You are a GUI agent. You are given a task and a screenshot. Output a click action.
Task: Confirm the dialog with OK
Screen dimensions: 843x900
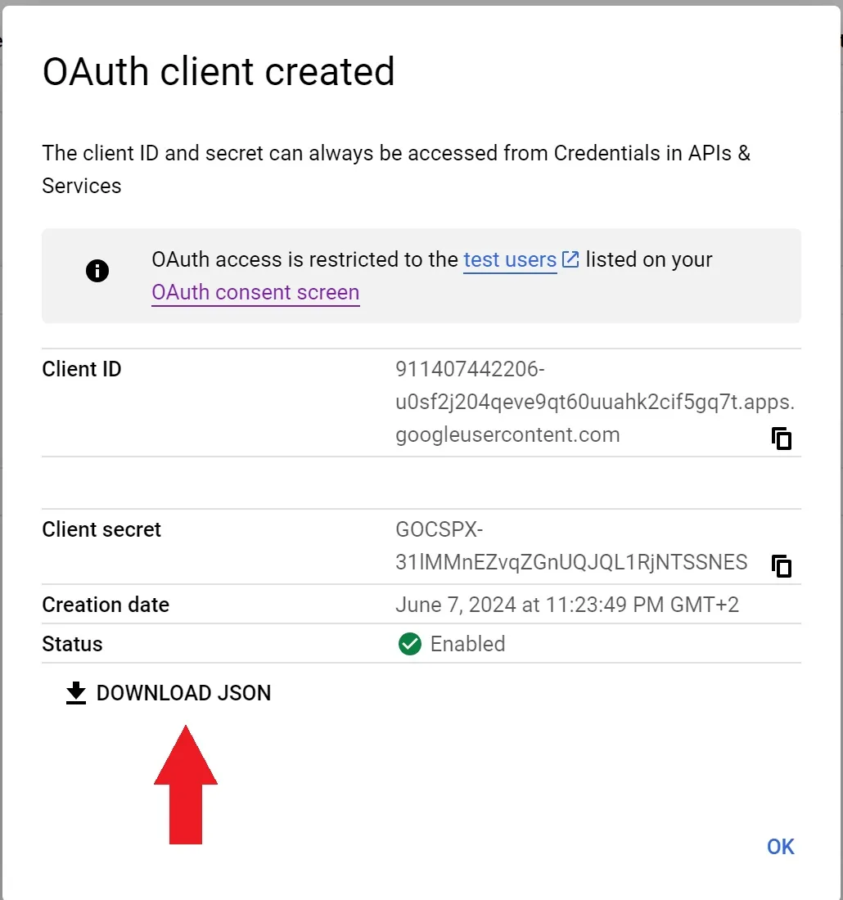(x=780, y=847)
